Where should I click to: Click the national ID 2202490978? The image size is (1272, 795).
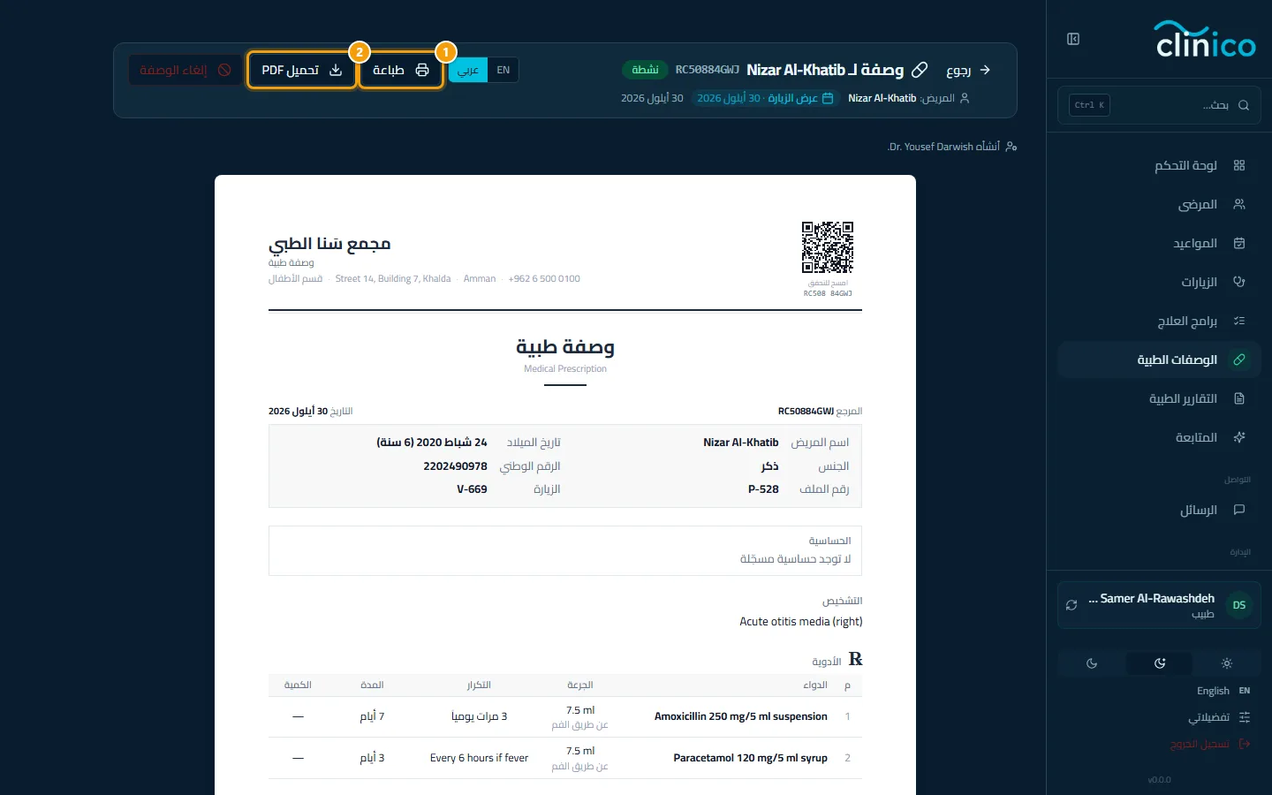(455, 466)
